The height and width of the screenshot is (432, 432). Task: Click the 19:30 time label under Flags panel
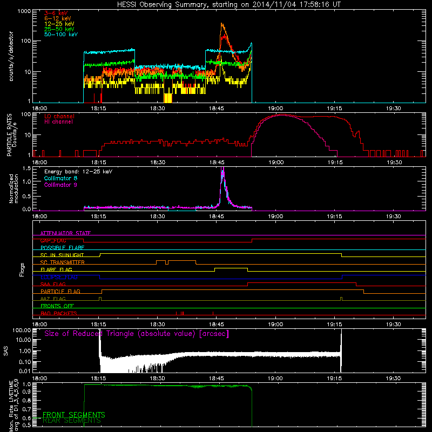click(393, 325)
